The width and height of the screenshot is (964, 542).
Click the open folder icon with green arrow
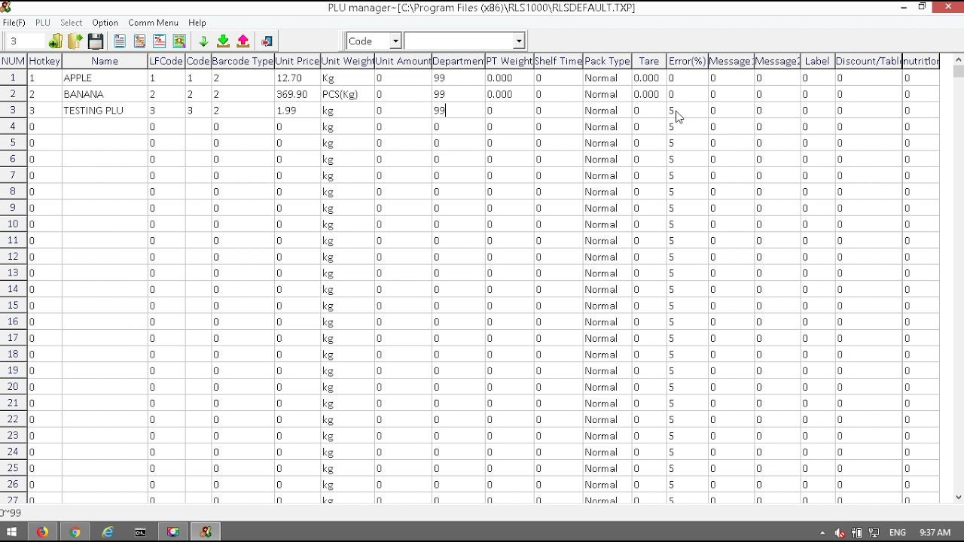(x=75, y=41)
